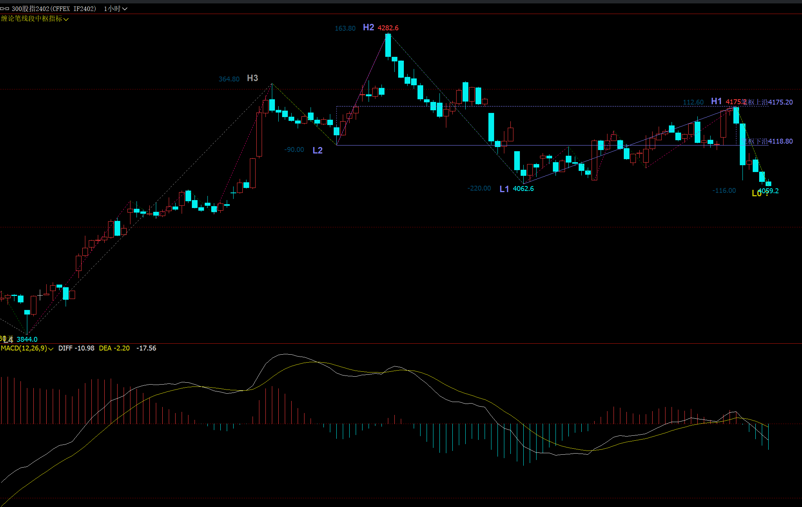Click the 笔枢上沿4175.20 level label
Viewport: 802px width, 507px height.
(767, 102)
